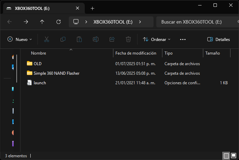Go back to previous folder
The image size is (239, 160).
tap(10, 22)
